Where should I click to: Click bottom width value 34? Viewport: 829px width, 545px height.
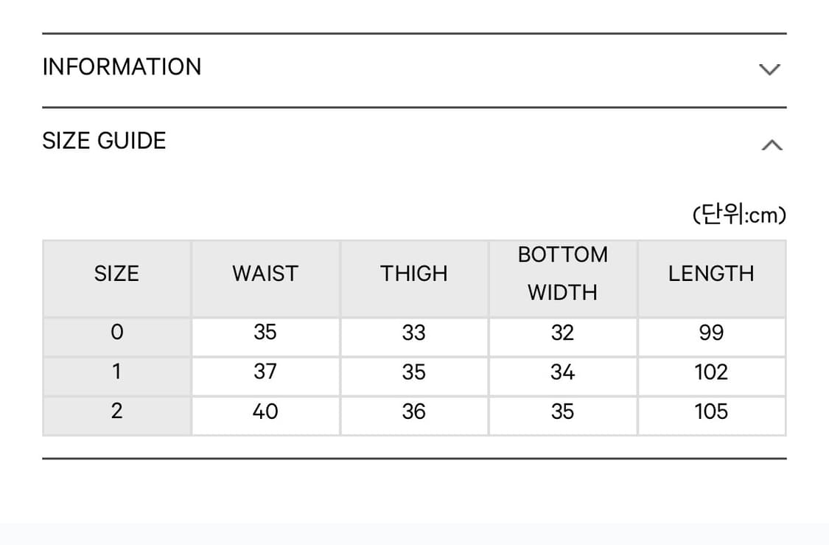pos(562,372)
